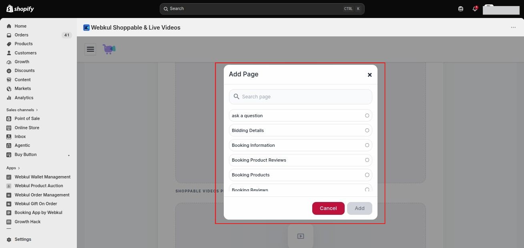Click the Add button in dialog
This screenshot has height=248, width=524.
[359, 208]
